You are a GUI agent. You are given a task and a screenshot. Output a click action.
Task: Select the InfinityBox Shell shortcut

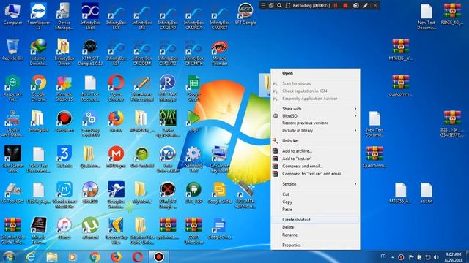(90, 16)
